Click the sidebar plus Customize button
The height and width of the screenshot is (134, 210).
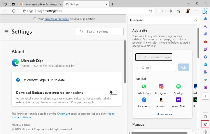coord(205,96)
